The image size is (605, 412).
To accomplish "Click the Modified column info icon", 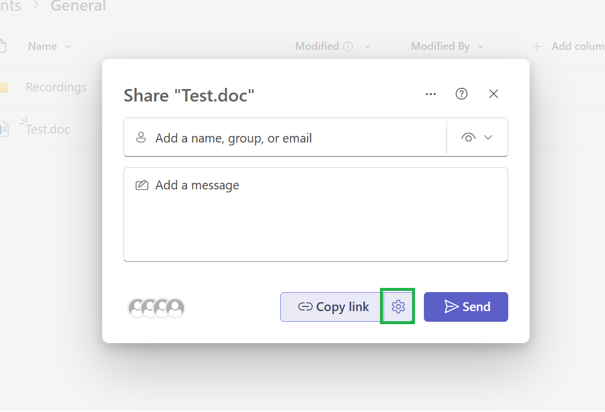I will (x=348, y=47).
